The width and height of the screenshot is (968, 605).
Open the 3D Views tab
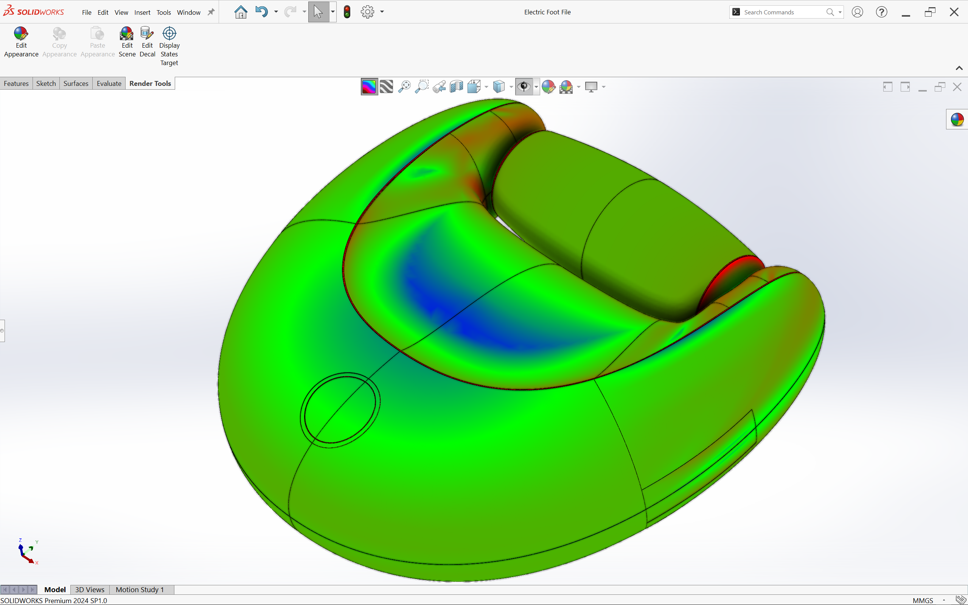click(x=90, y=589)
